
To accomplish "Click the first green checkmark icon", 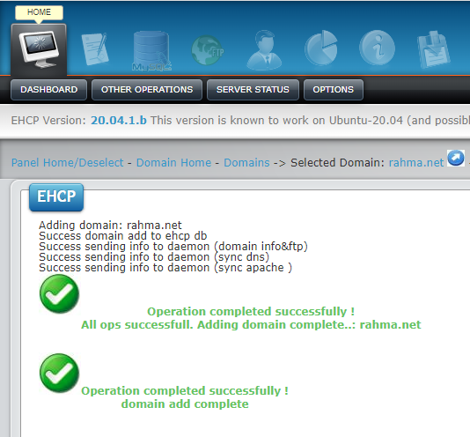I will 59,294.
